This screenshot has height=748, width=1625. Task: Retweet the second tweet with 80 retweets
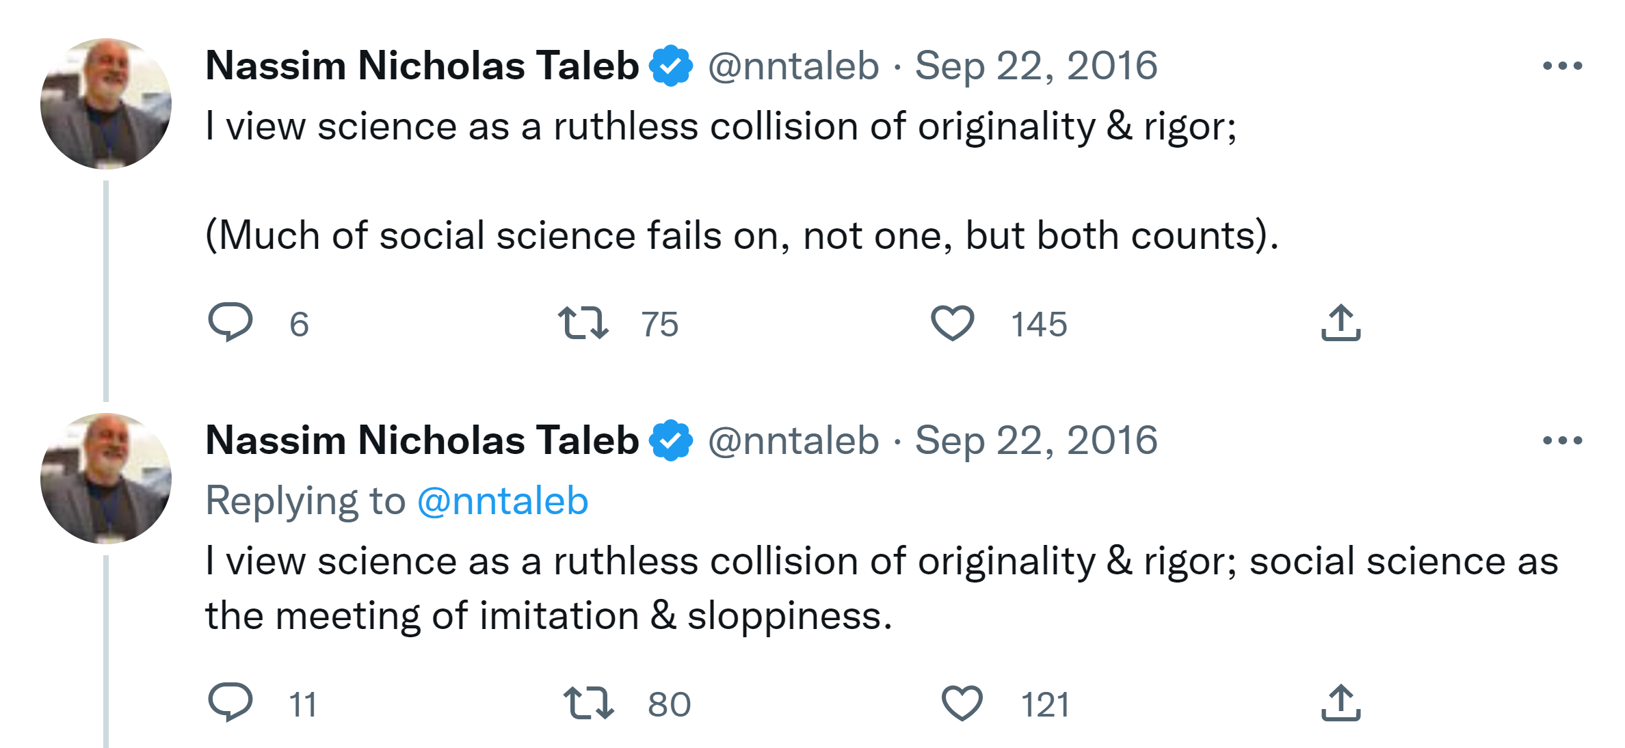point(588,703)
